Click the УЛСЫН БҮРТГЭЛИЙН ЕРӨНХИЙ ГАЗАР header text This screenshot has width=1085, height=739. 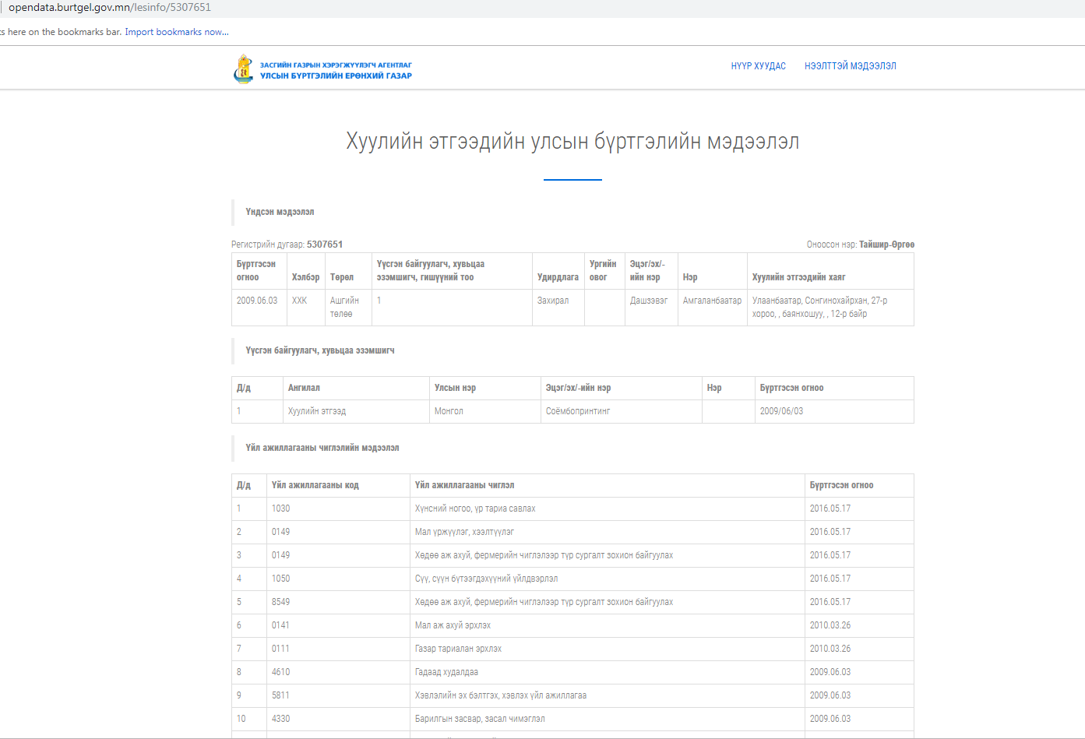(336, 76)
